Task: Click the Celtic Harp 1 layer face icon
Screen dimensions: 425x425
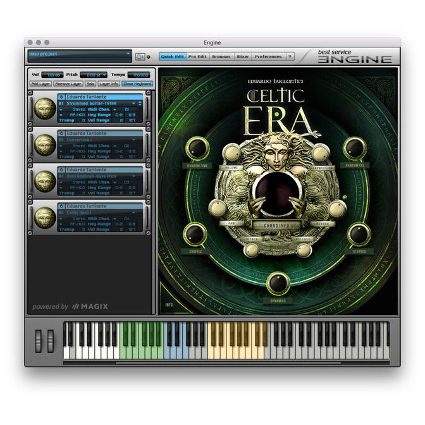Action: 45,218
